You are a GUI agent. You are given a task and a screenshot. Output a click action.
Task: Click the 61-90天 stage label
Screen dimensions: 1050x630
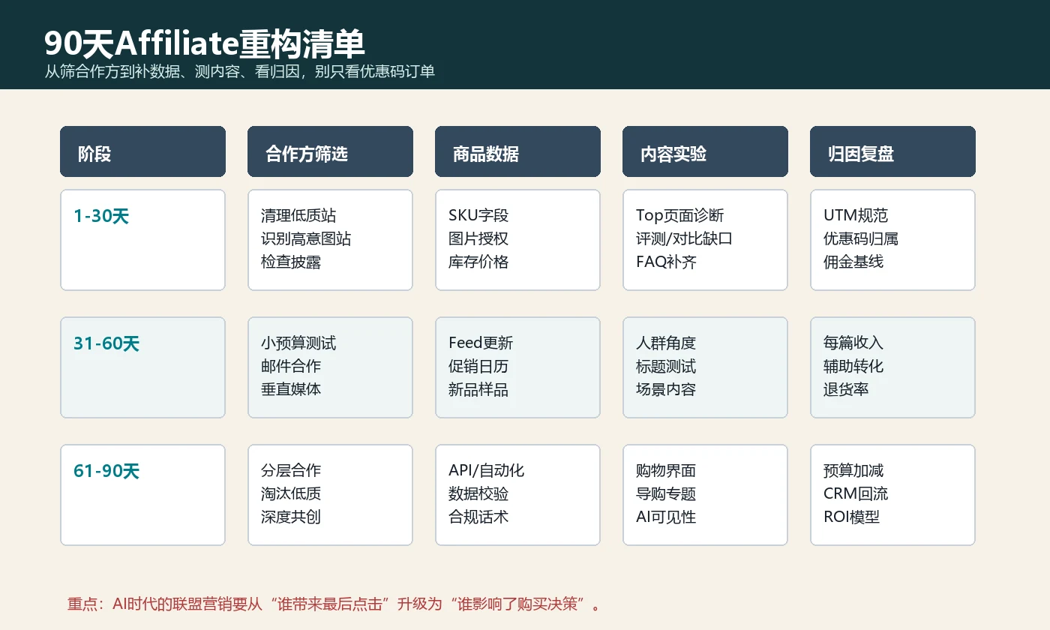106,472
